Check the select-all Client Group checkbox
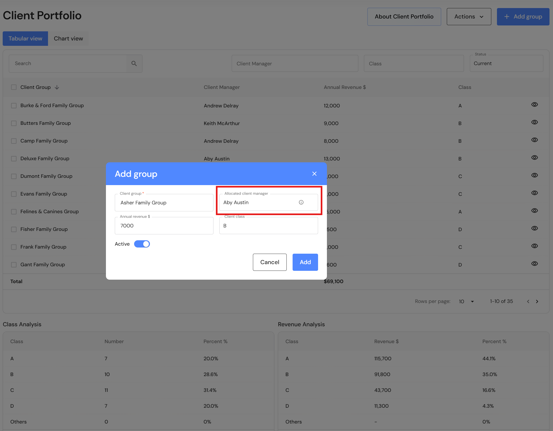553x431 pixels. click(14, 87)
